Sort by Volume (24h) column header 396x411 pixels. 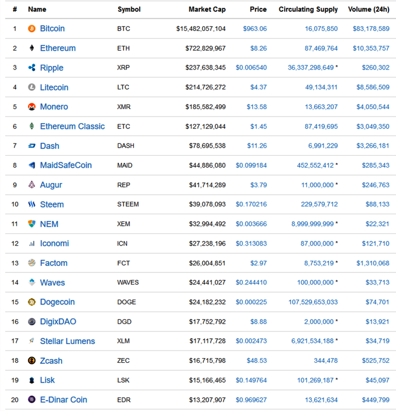coord(369,9)
